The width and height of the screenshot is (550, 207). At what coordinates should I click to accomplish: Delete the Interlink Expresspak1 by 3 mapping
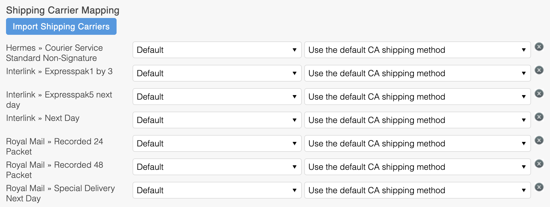pyautogui.click(x=539, y=70)
